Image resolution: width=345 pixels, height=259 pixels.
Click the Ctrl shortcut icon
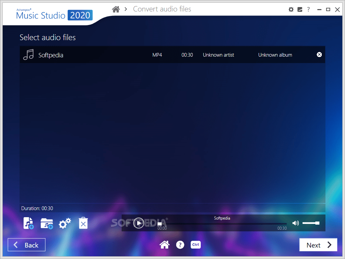[196, 245]
